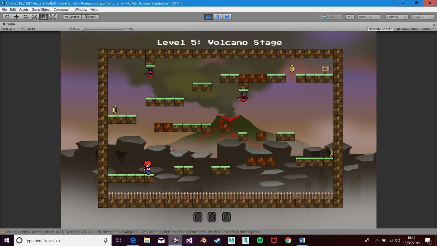Screen dimensions: 437x246
Task: Toggle Maximize On Play
Action: coord(380,29)
